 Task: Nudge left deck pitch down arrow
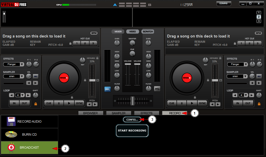89,104
